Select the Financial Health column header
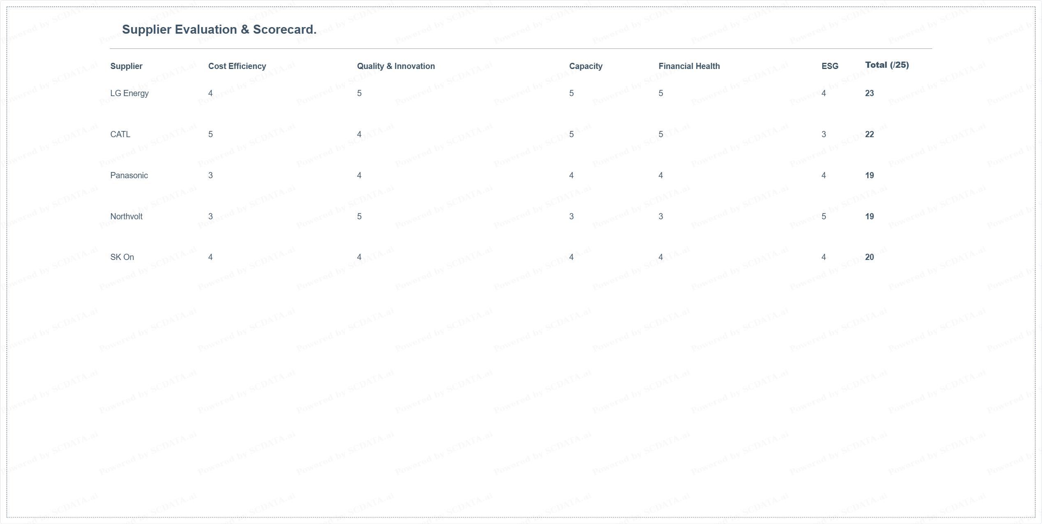The height and width of the screenshot is (524, 1042). point(689,66)
